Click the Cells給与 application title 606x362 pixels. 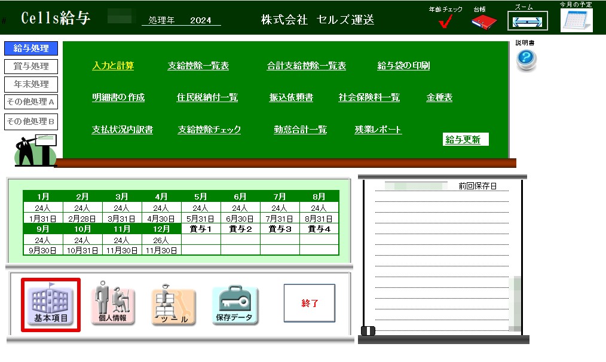(56, 18)
